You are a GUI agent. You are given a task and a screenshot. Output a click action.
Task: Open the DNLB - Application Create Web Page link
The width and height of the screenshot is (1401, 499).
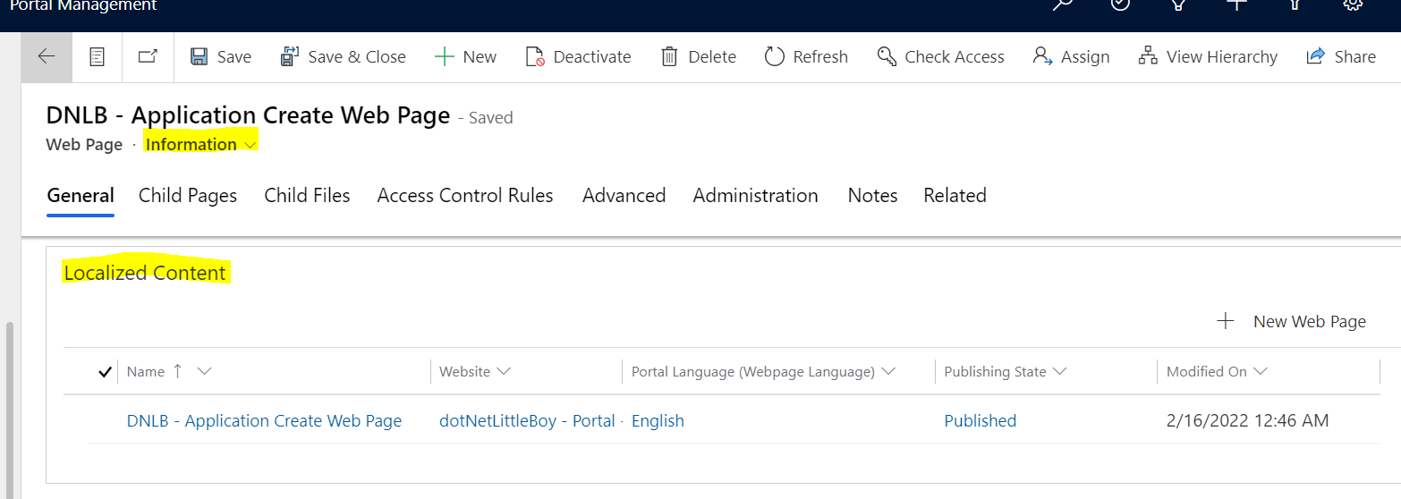[264, 420]
